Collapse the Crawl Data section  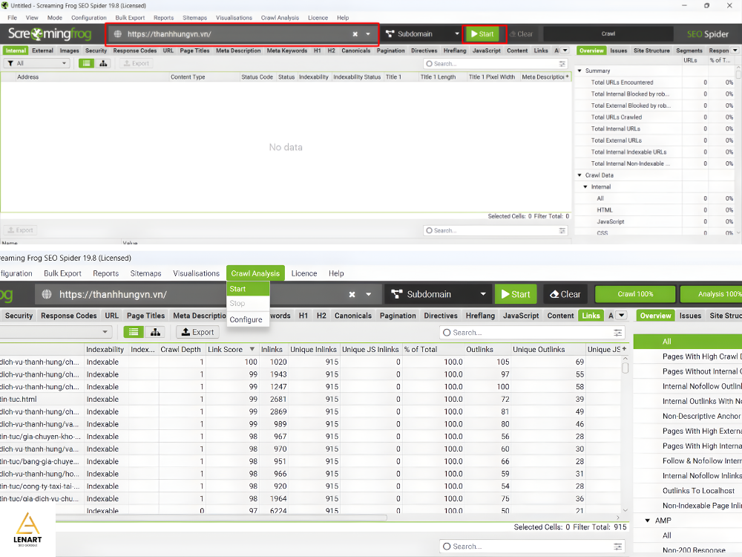(580, 175)
